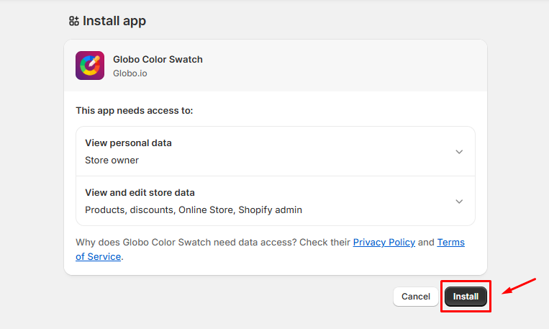Viewport: 549px width, 329px height.
Task: Click the Globo.io developer name
Action: tap(130, 73)
